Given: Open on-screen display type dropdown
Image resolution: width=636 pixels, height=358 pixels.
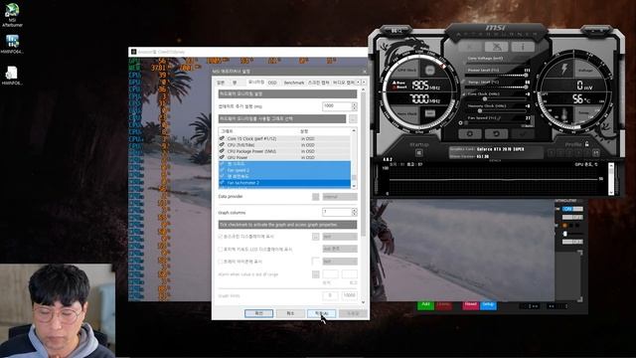Looking at the screenshot, I should tap(340, 237).
